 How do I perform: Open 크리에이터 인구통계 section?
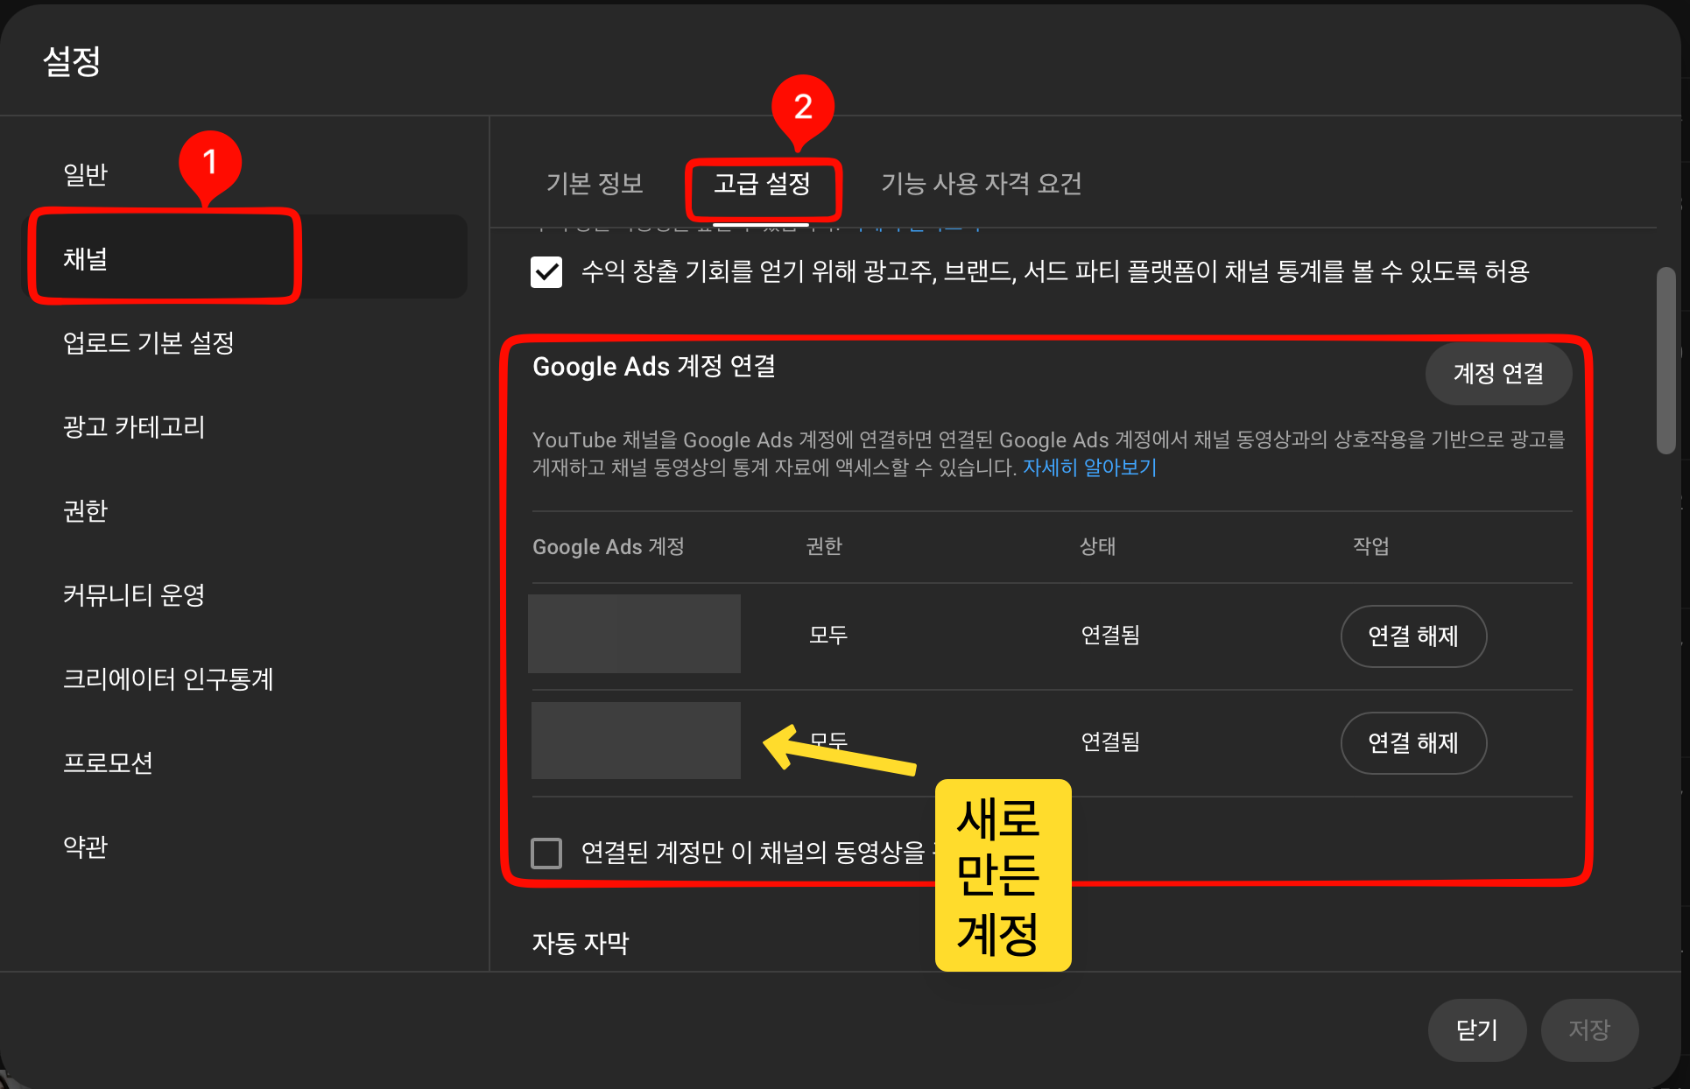tap(167, 678)
